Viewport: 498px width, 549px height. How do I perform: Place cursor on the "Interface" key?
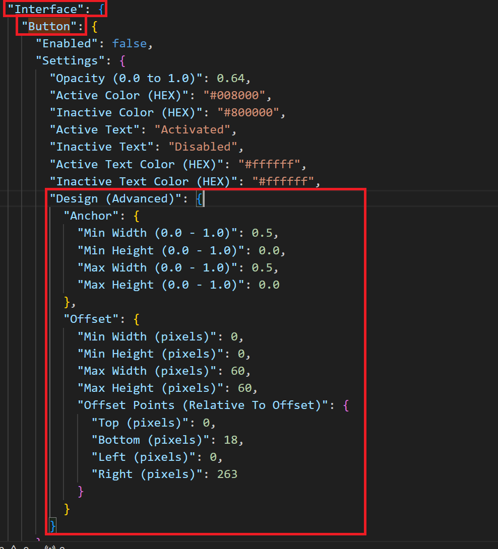46,9
